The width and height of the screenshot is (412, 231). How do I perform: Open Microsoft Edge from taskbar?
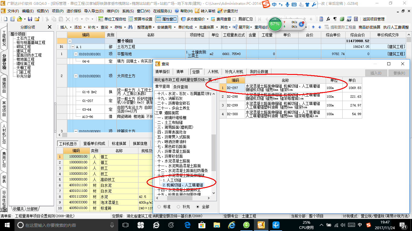pos(187,225)
